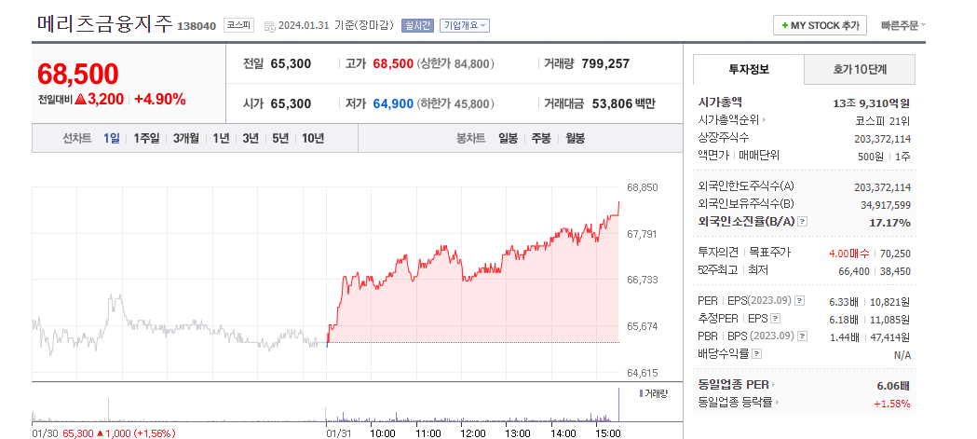Image resolution: width=977 pixels, height=439 pixels.
Task: Open help icon next to PER EPS(2023.09)
Action: pos(799,300)
